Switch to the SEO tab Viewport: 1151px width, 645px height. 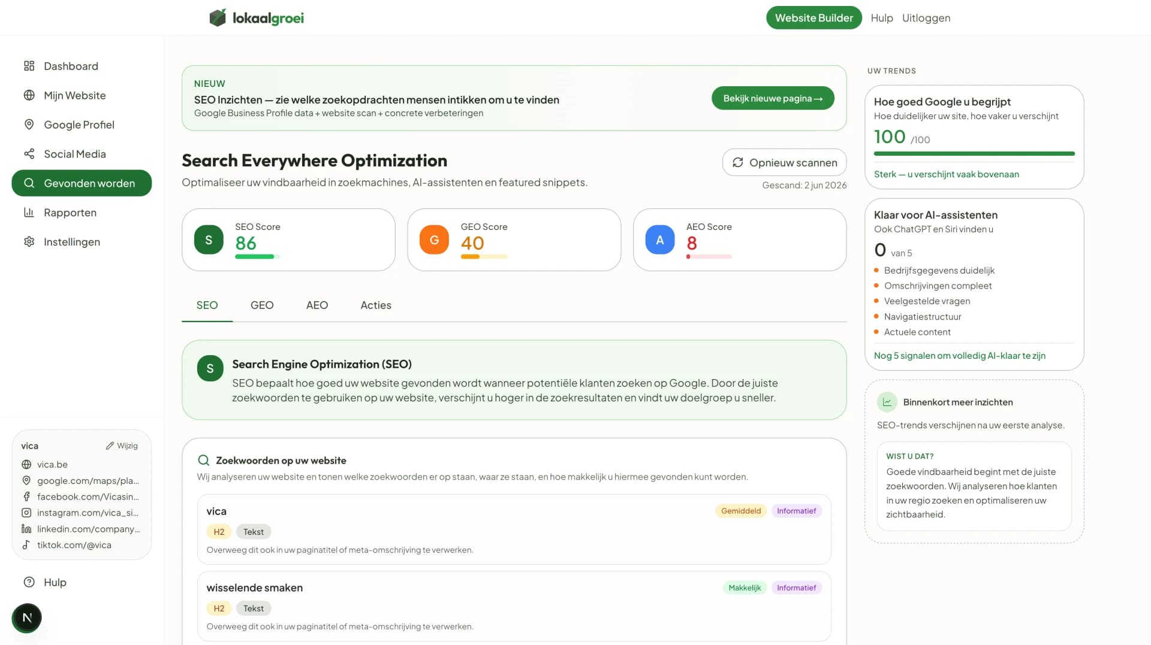[x=207, y=305]
